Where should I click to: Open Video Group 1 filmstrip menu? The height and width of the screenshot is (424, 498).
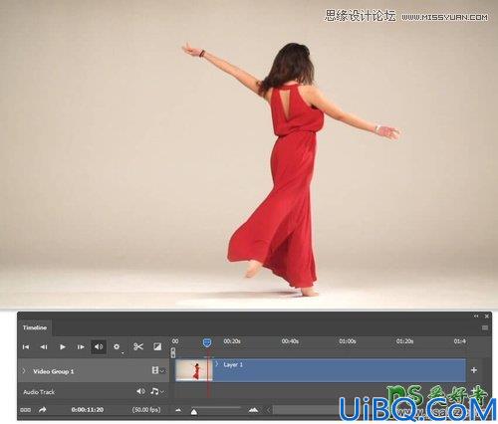157,370
